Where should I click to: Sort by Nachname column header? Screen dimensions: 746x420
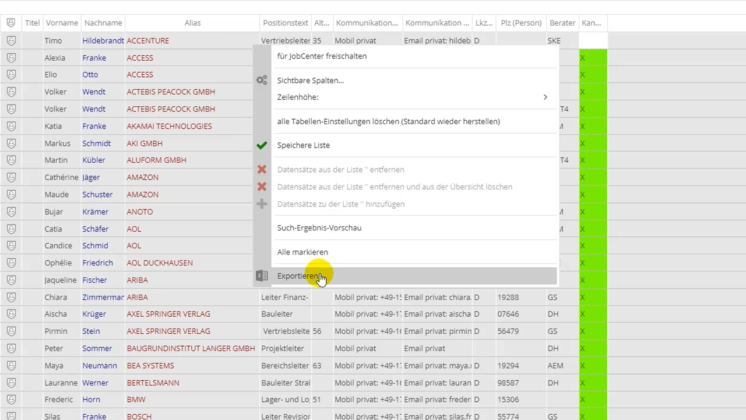[x=103, y=23]
